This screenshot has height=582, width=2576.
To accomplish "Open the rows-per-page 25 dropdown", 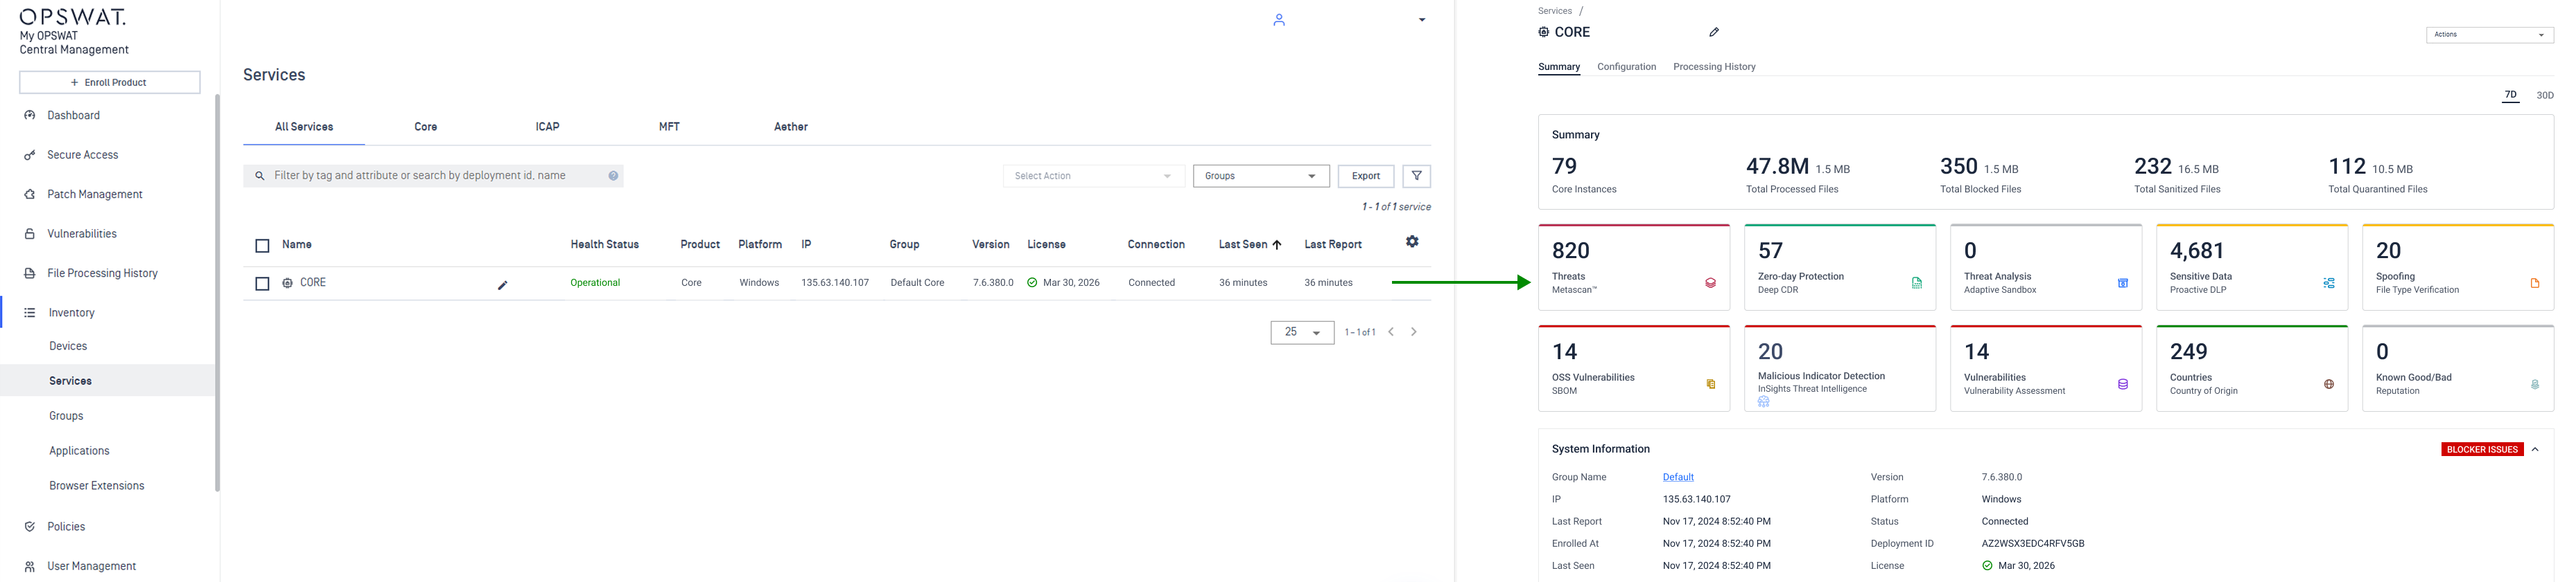I will click(x=1301, y=332).
